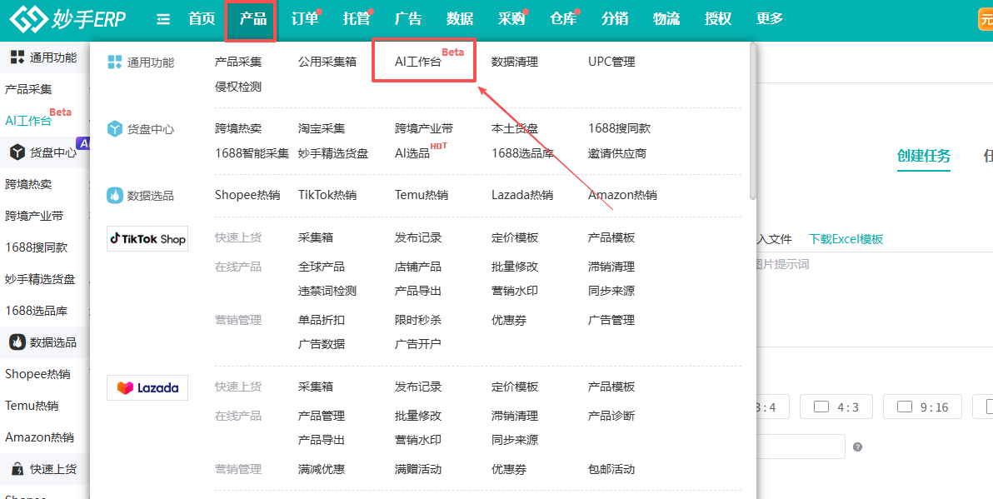This screenshot has height=499, width=993.
Task: Click AI工作台 in the left sidebar
Action: [x=28, y=121]
